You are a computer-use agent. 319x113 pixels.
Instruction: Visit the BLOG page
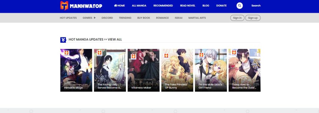coord(206,6)
